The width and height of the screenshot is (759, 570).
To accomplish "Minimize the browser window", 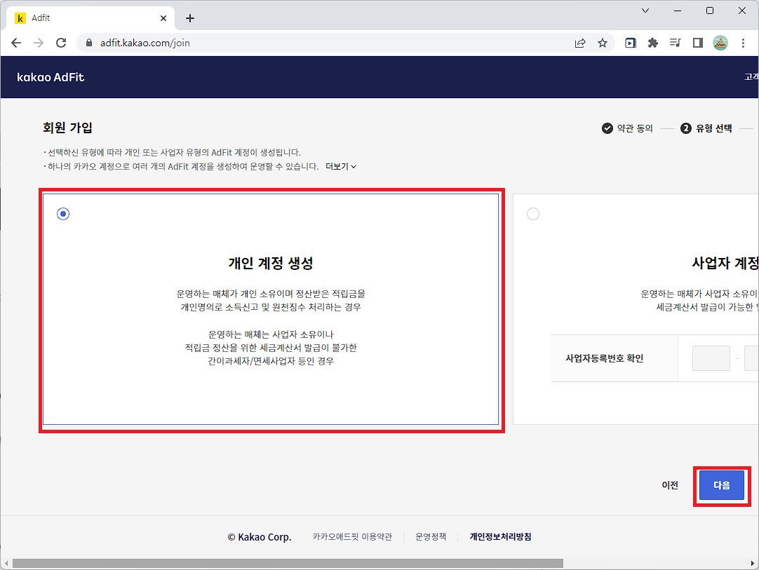I will point(678,11).
